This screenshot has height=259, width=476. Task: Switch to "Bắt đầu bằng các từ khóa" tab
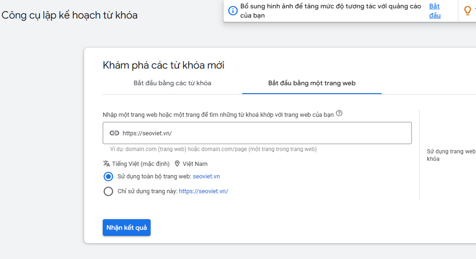172,83
